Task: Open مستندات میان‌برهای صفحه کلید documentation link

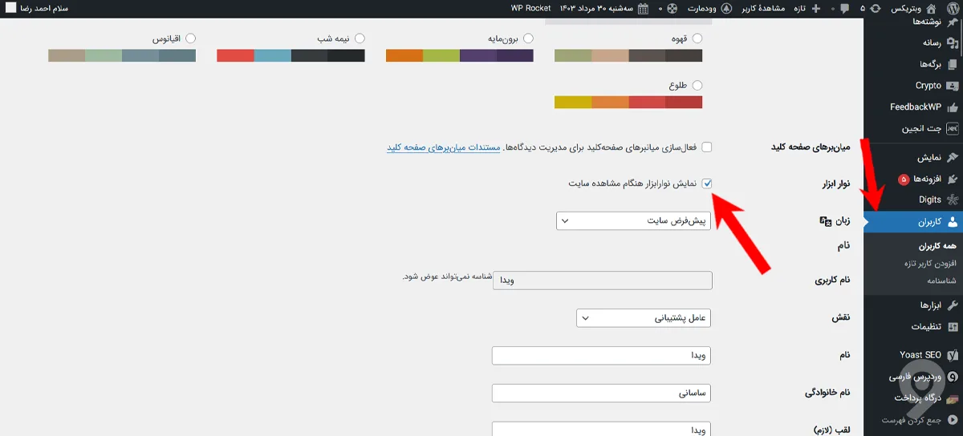Action: click(x=444, y=147)
